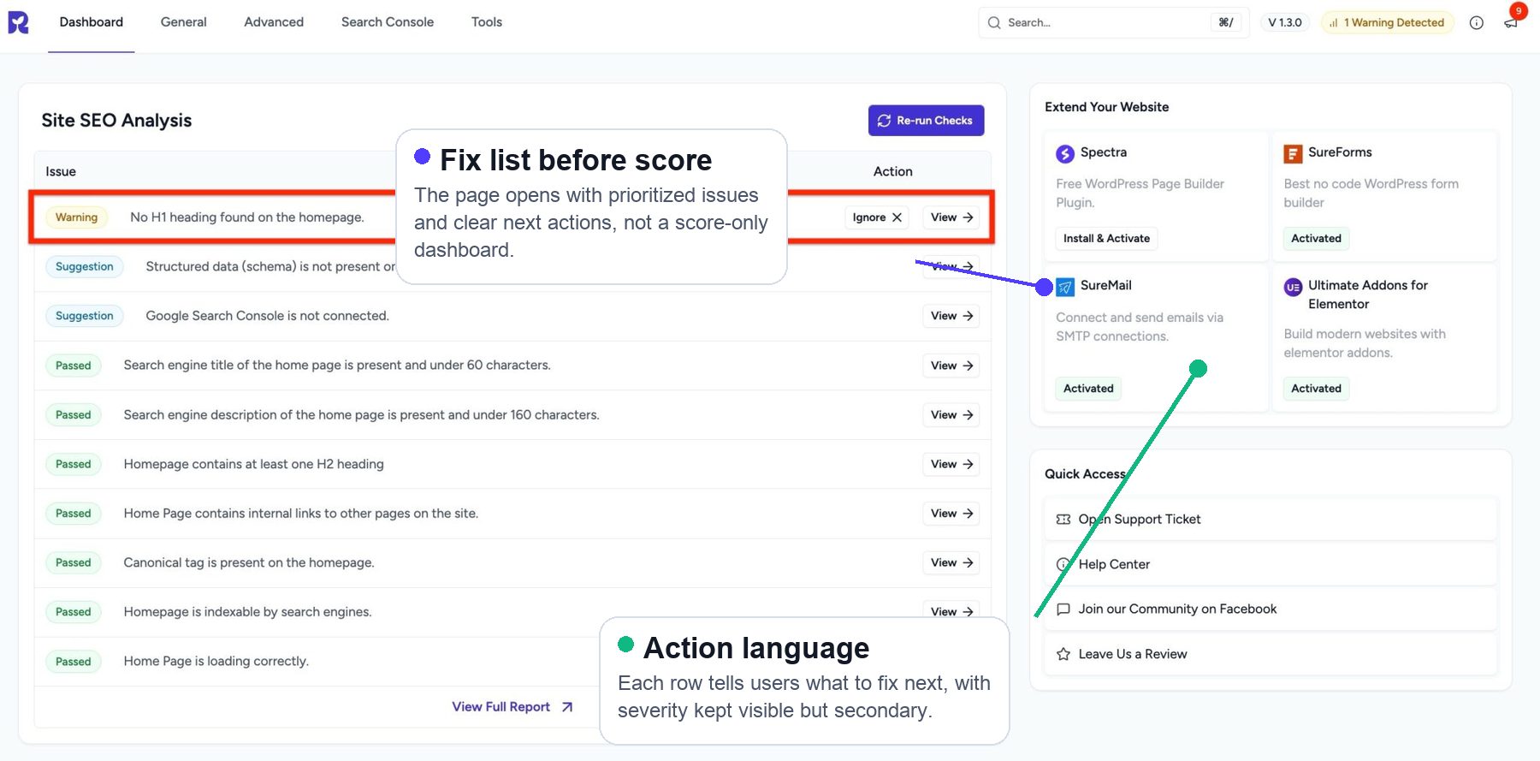1540x761 pixels.
Task: Click SureMail Activated badge
Action: coord(1088,389)
